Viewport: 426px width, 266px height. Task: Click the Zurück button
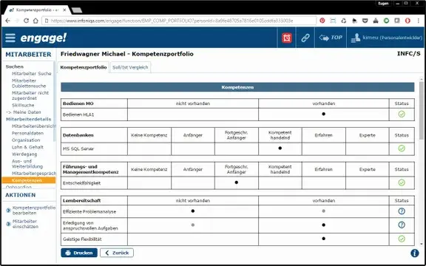pos(117,253)
